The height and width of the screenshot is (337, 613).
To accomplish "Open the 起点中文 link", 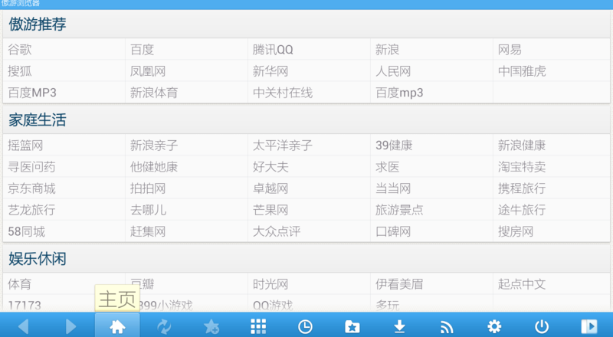I will click(x=522, y=284).
